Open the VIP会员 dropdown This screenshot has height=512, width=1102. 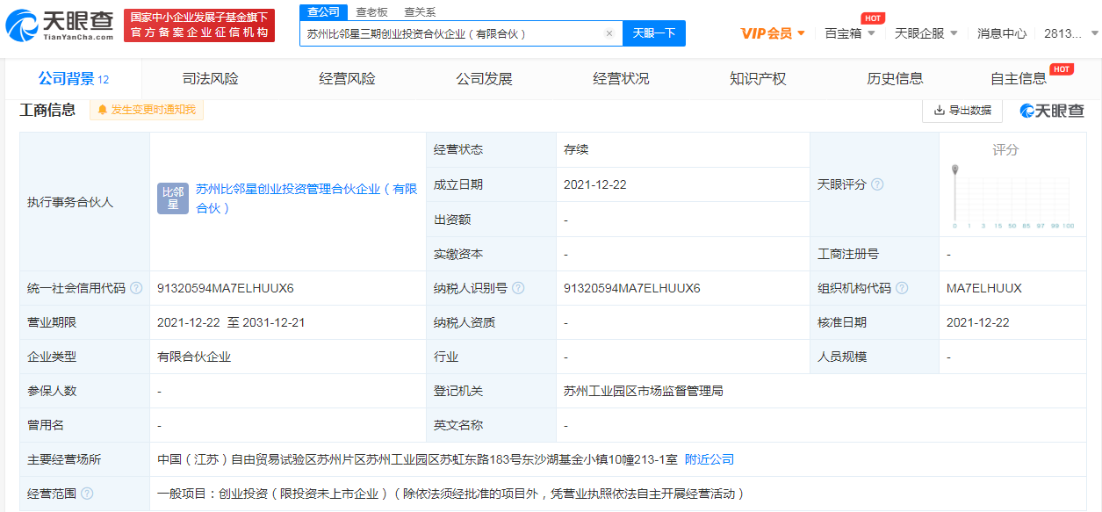pos(773,33)
